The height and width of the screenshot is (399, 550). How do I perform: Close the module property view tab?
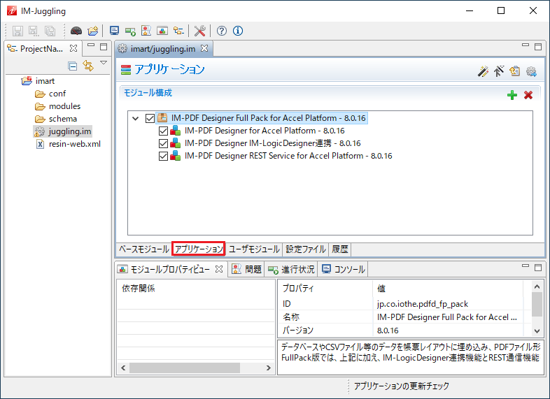coord(219,269)
